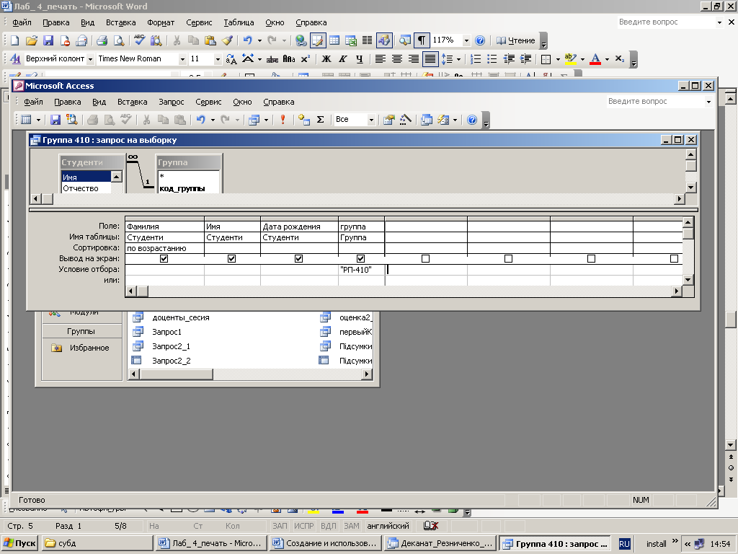Click numbered list icon in Word
The image size is (738, 554).
(476, 59)
